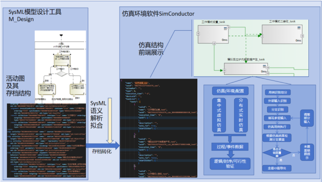Click the schedule icon on 工作模式设置_task block
322x182 pixels.
[x=225, y=28]
